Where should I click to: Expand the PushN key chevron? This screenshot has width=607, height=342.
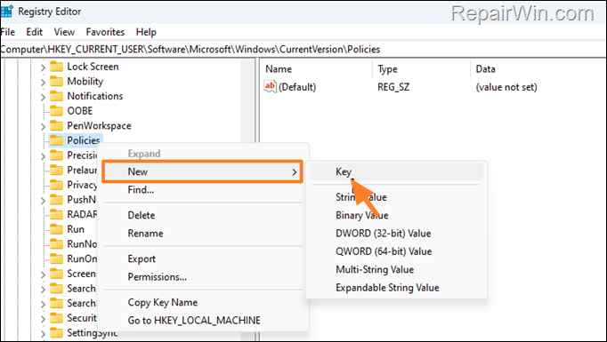(43, 200)
